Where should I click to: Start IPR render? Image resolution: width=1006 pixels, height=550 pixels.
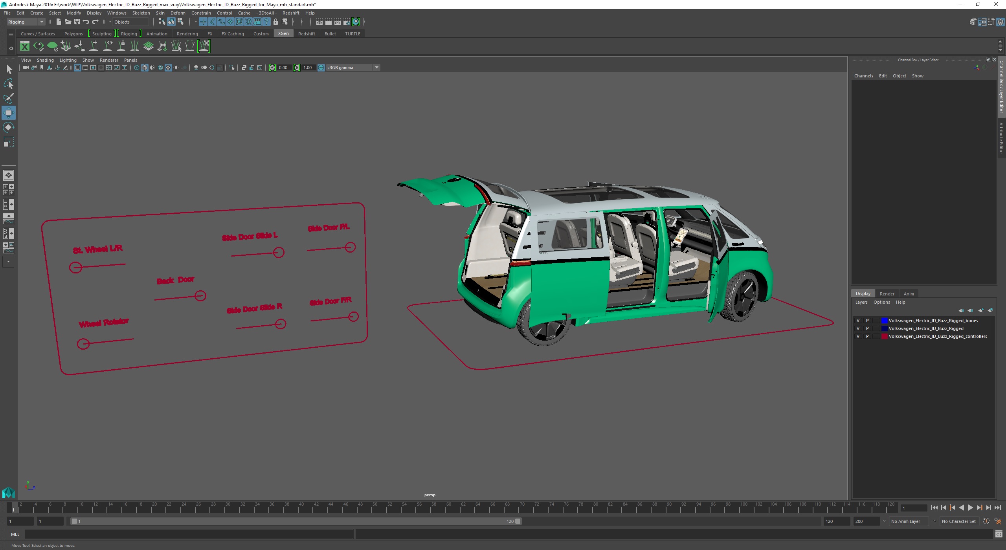[x=337, y=22]
